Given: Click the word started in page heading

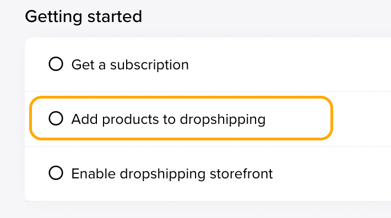Looking at the screenshot, I should [x=115, y=17].
